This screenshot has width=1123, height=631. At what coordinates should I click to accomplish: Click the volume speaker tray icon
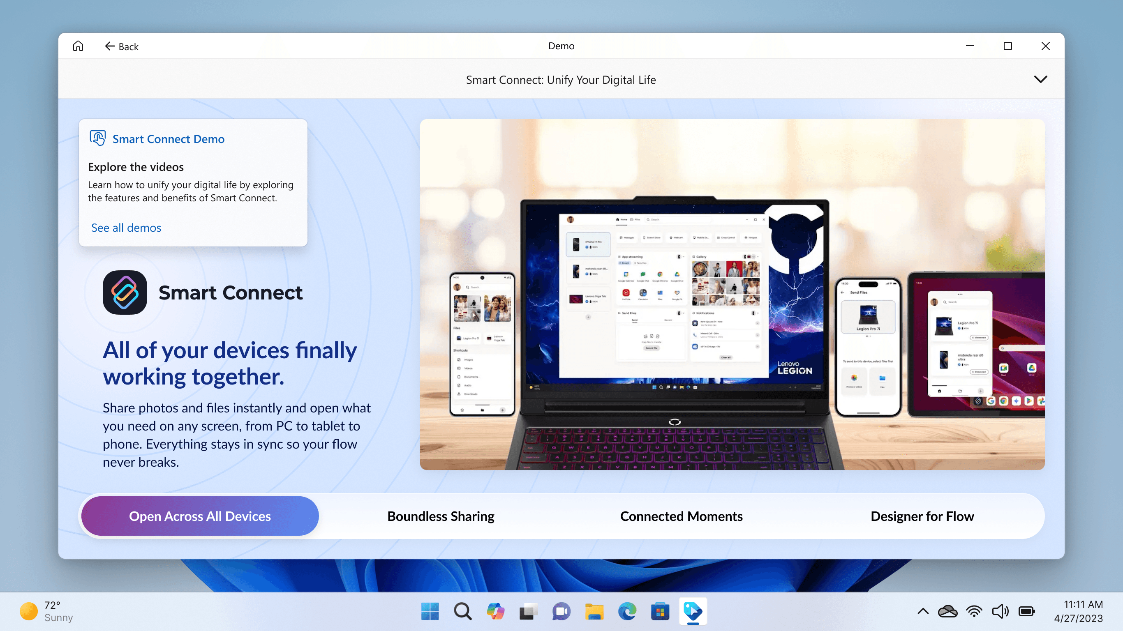[x=1000, y=611]
